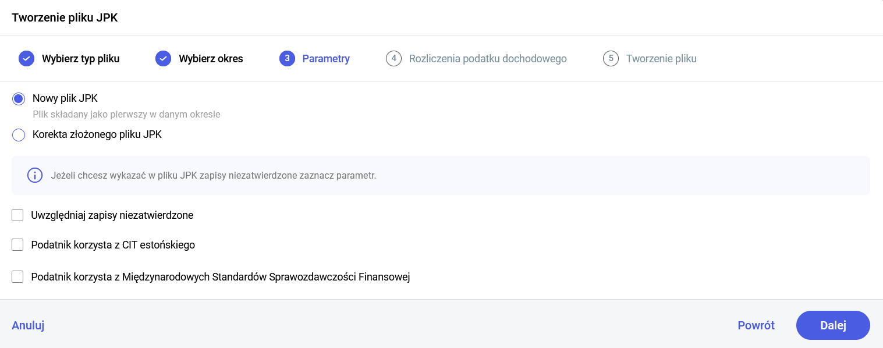Image resolution: width=883 pixels, height=348 pixels.
Task: Check Podatnik korzysta z CIT estońskiego
Action: (17, 245)
